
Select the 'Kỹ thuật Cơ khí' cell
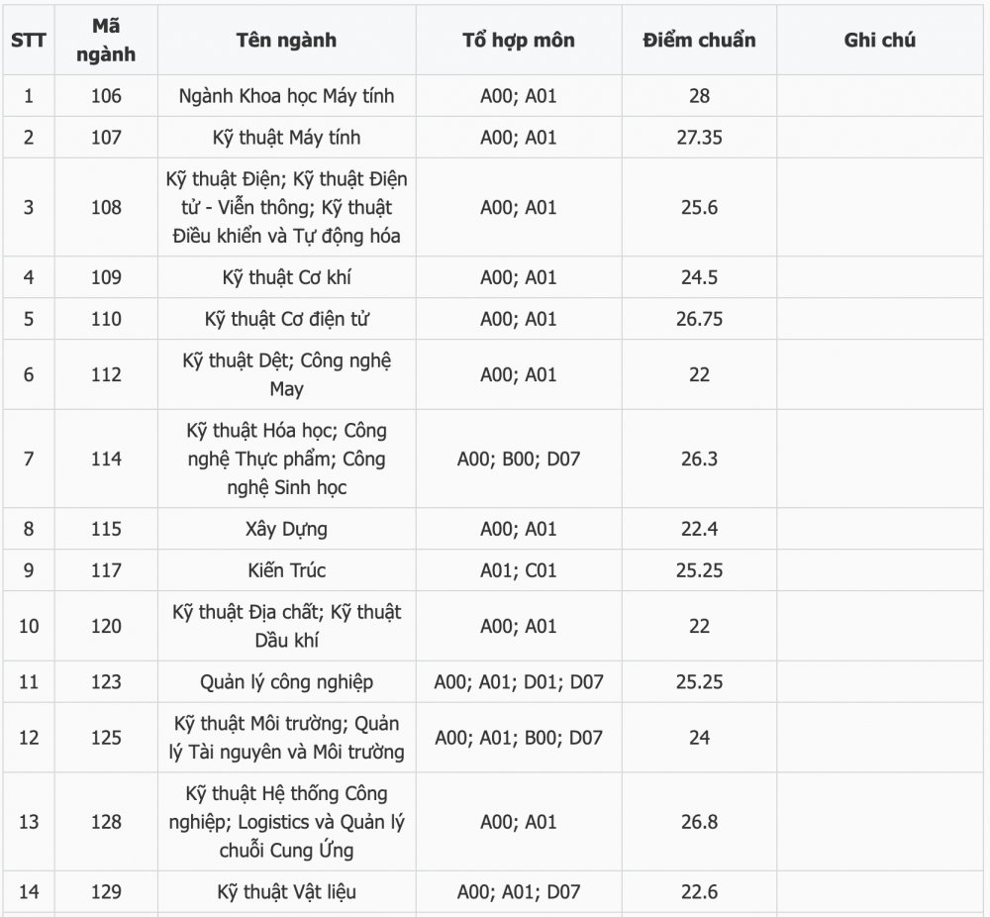click(287, 276)
